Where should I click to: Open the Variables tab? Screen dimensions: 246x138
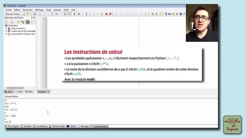coord(26,126)
